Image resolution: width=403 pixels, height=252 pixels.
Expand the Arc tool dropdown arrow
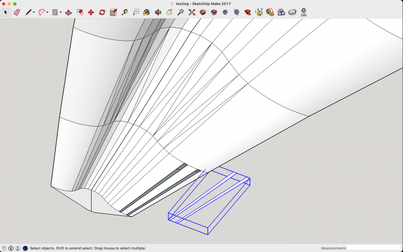click(x=47, y=13)
